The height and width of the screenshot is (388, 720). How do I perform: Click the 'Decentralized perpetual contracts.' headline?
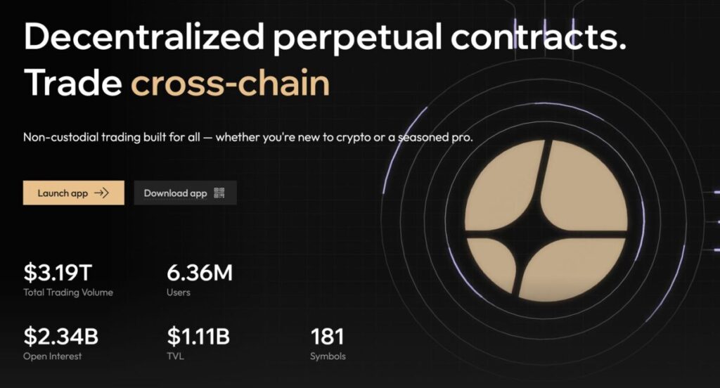324,37
